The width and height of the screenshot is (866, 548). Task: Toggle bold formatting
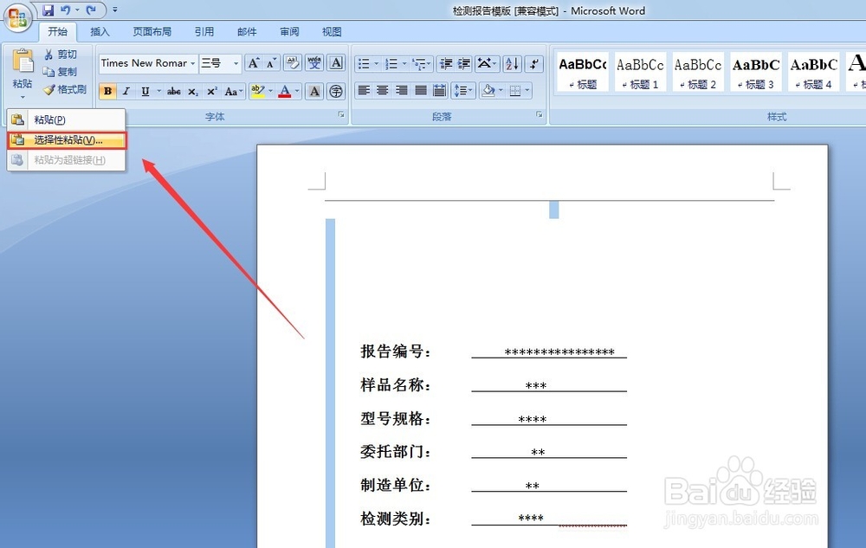click(107, 91)
